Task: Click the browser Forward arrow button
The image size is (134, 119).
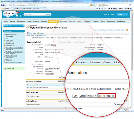Action: click(6, 5)
